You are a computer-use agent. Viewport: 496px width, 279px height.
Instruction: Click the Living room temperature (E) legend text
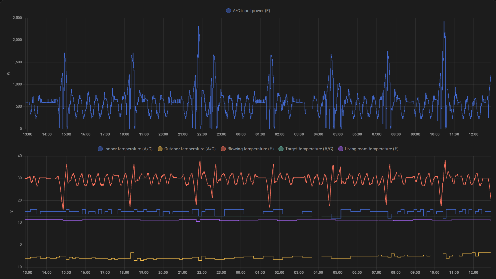pyautogui.click(x=371, y=149)
